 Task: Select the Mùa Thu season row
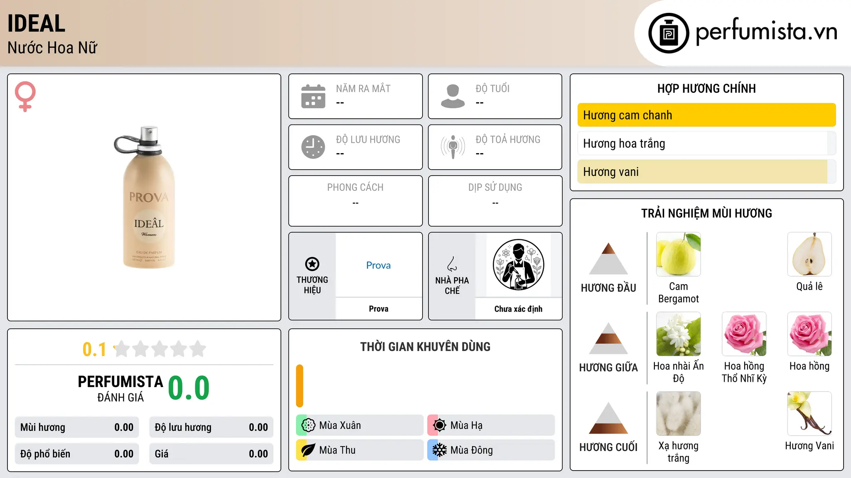point(360,450)
